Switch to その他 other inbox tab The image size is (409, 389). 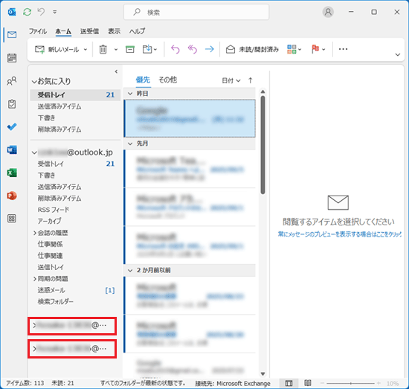[168, 80]
